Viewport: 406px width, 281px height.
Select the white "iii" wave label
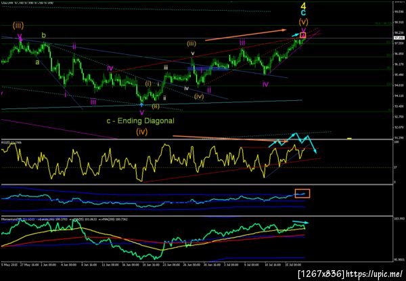coord(166,68)
